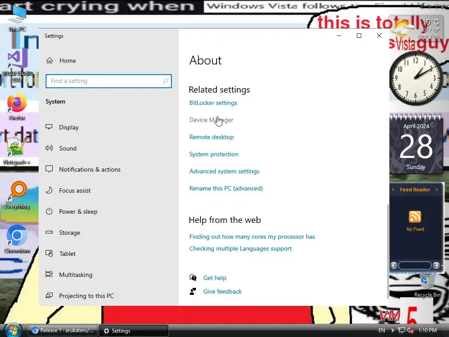449x337 pixels.
Task: Switch to Chromium 'Release 1' taskbar button
Action: tap(63, 330)
